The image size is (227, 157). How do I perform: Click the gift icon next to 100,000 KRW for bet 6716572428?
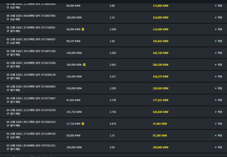point(84,65)
